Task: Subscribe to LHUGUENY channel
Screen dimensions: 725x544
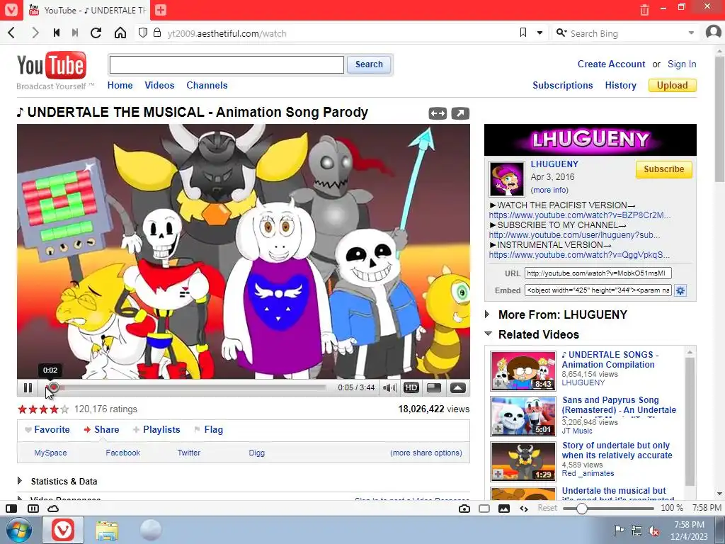Action: tap(663, 169)
